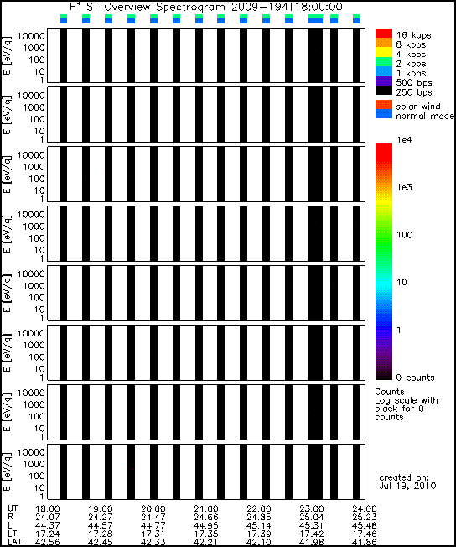Click the rainbow counts color bar
The width and height of the screenshot is (456, 547).
pos(384,262)
